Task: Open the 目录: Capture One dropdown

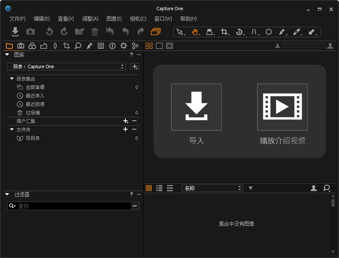Action: pyautogui.click(x=67, y=67)
